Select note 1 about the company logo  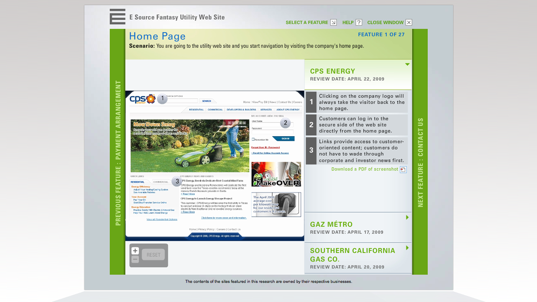click(x=357, y=102)
